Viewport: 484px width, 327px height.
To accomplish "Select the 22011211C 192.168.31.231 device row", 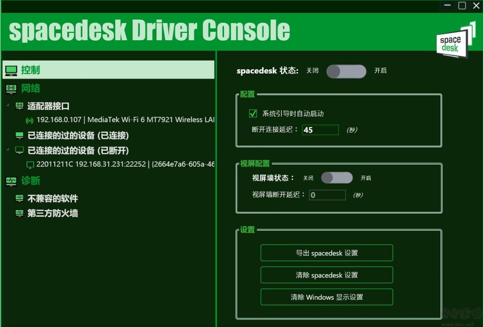I will (120, 164).
